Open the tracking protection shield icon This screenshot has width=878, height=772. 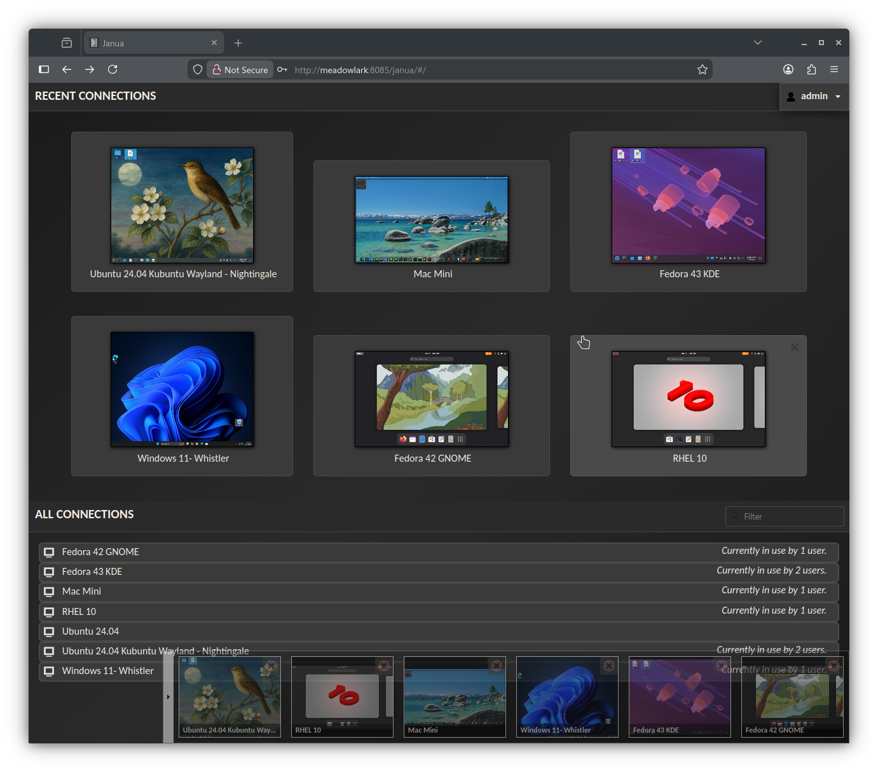(x=198, y=69)
